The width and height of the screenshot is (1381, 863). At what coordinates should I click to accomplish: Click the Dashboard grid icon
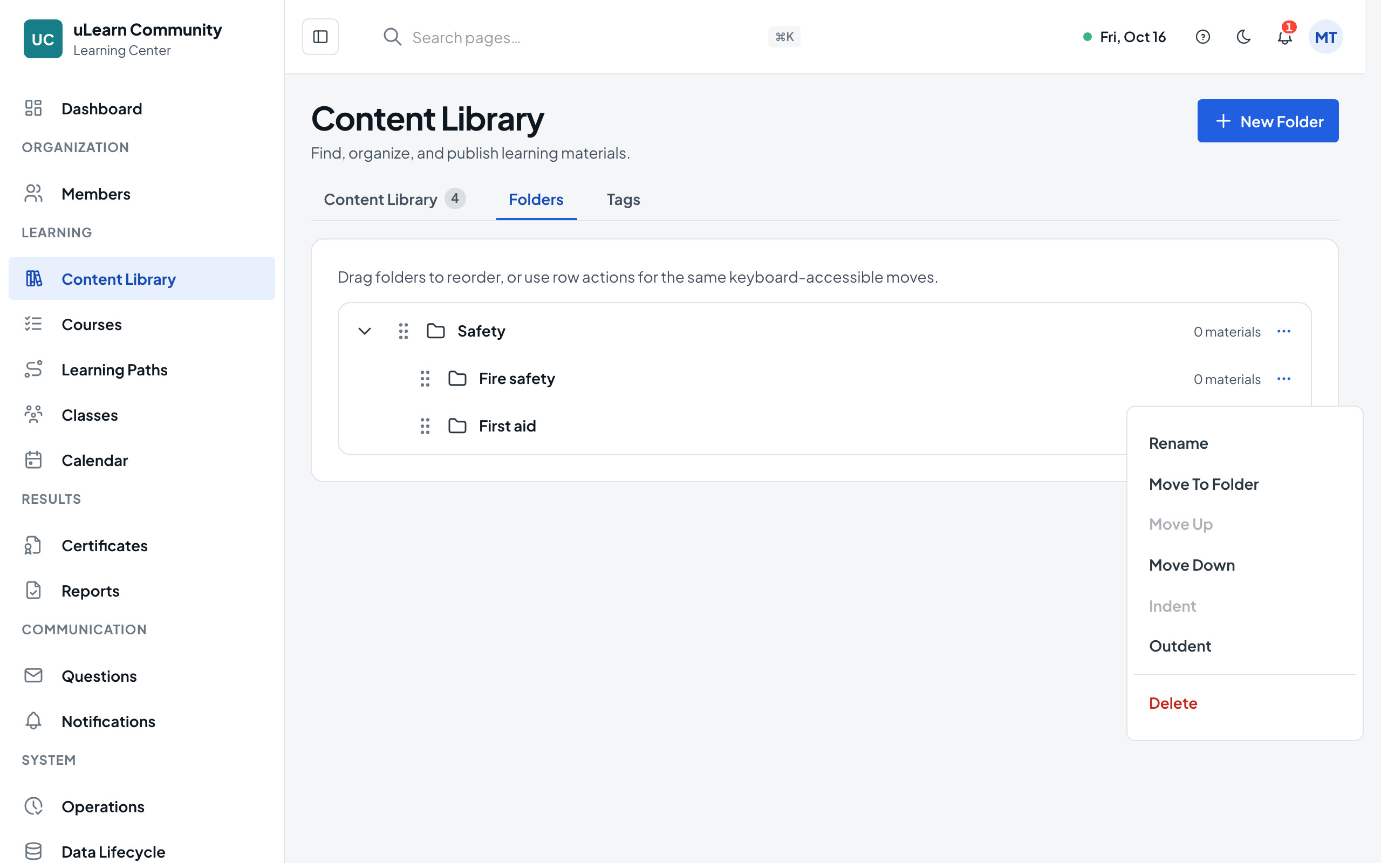33,108
